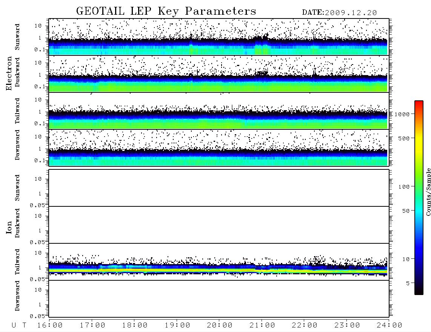
Task: Click the 1000 colorbar tick label
Action: point(402,114)
